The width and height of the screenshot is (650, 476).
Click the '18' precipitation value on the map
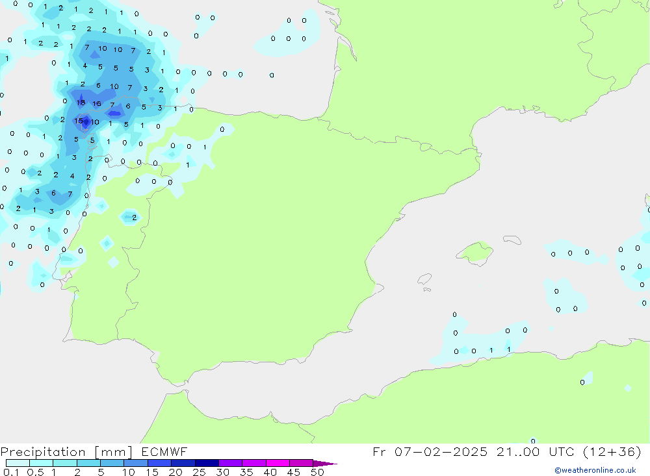coord(81,103)
